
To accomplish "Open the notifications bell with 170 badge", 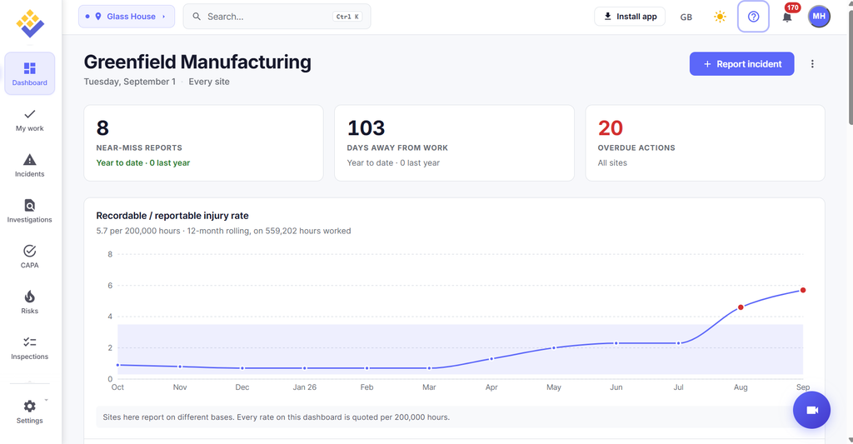I will 787,17.
